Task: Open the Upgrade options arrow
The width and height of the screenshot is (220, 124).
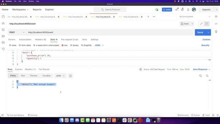Action: coord(217,10)
